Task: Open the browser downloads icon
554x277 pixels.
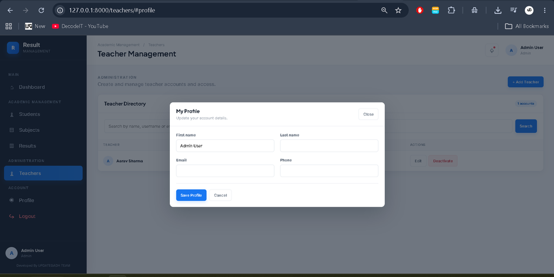Action: click(x=498, y=10)
